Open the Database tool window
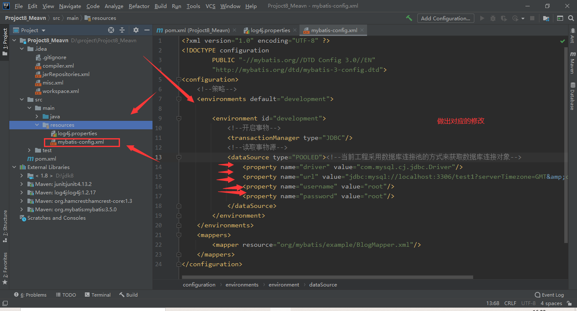 pyautogui.click(x=572, y=96)
